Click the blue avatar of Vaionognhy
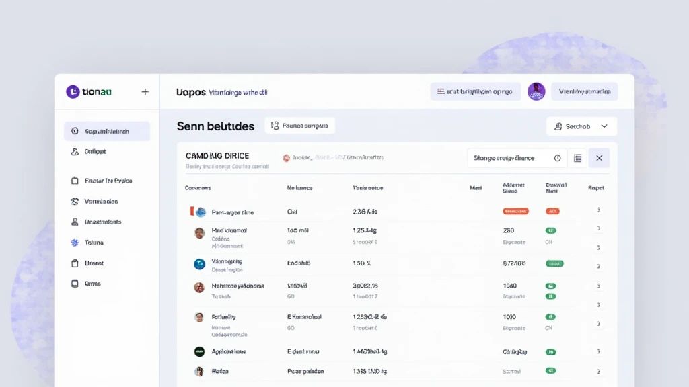The height and width of the screenshot is (387, 689). coord(199,263)
